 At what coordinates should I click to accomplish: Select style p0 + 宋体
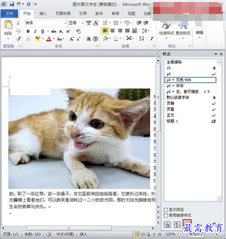[190, 86]
